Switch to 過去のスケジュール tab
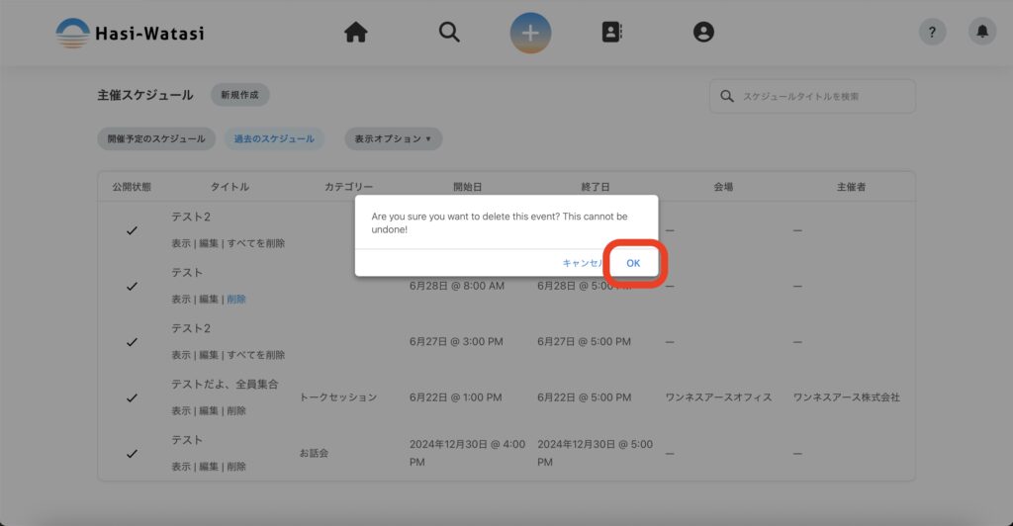Screen dimensions: 1013x526 (274, 139)
